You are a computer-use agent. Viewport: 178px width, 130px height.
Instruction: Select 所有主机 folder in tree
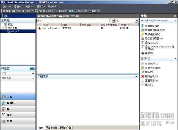(x=12, y=28)
